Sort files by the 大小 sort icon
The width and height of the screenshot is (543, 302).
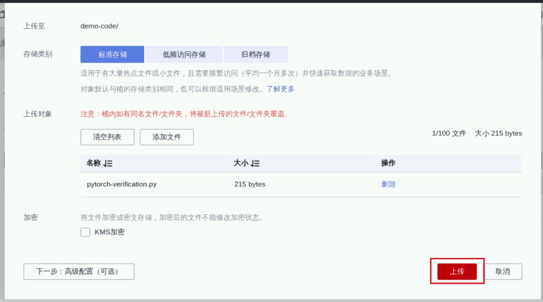255,164
